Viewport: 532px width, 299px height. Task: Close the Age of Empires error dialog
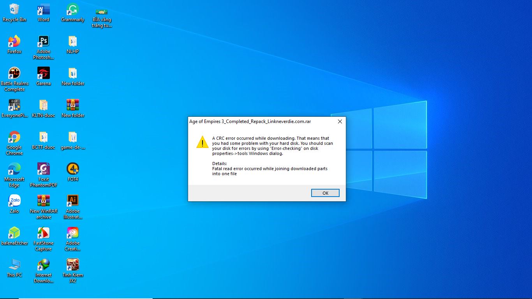(340, 121)
